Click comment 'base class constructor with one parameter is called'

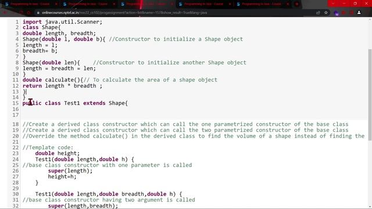coord(107,165)
